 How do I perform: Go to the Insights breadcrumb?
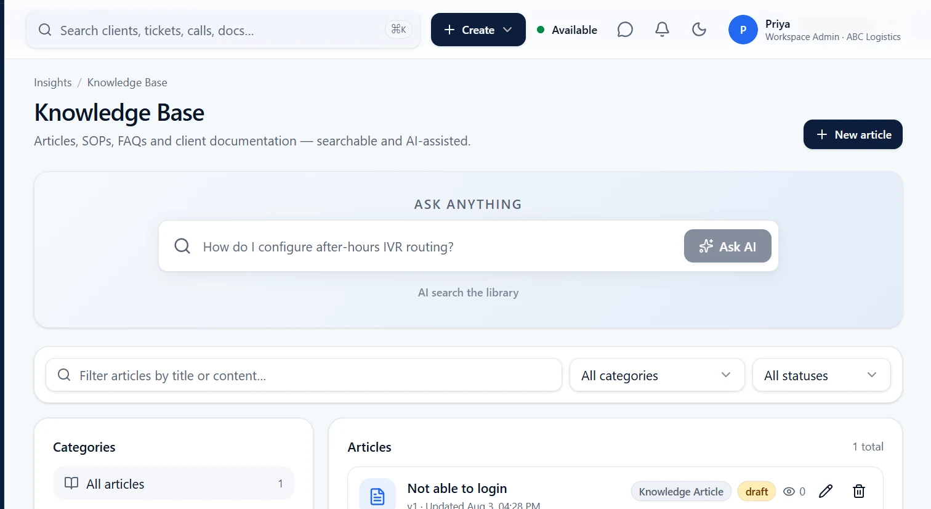53,83
